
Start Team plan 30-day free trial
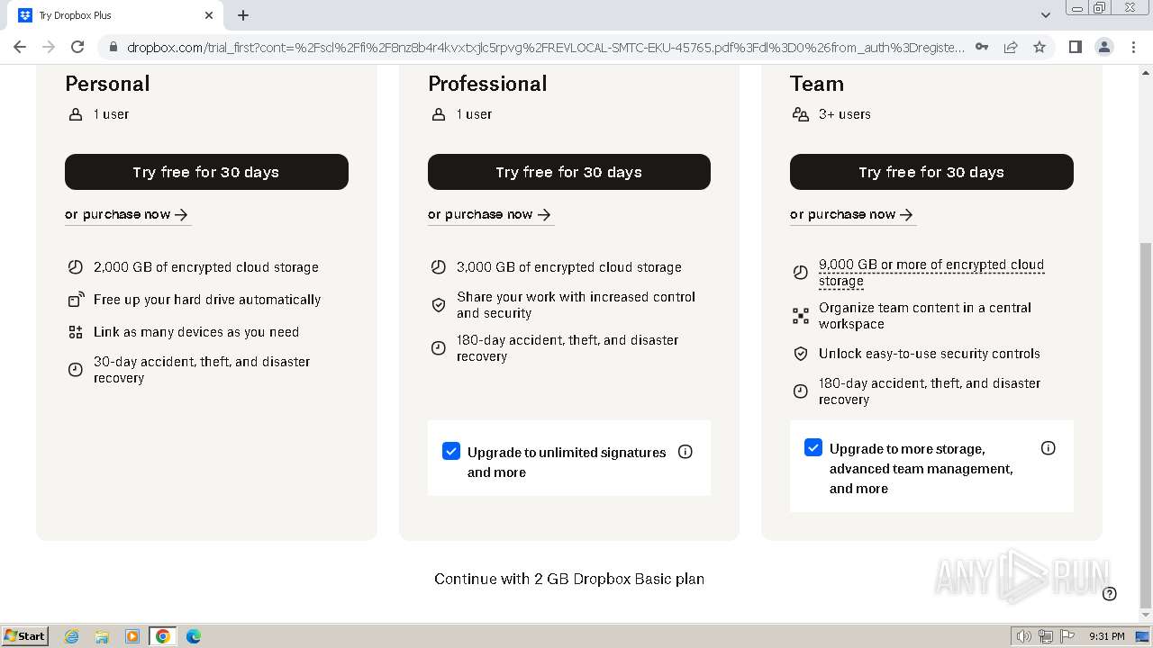931,172
